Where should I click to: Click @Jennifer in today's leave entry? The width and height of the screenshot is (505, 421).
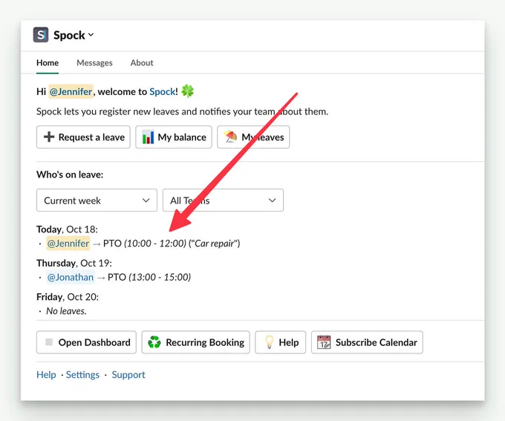pyautogui.click(x=68, y=244)
